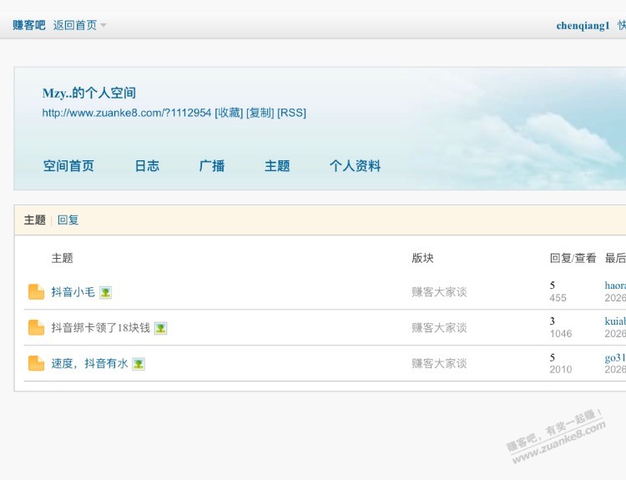Viewport: 626px width, 480px height.
Task: Click image attachment icon after 抖音小毛
Action: [x=106, y=292]
